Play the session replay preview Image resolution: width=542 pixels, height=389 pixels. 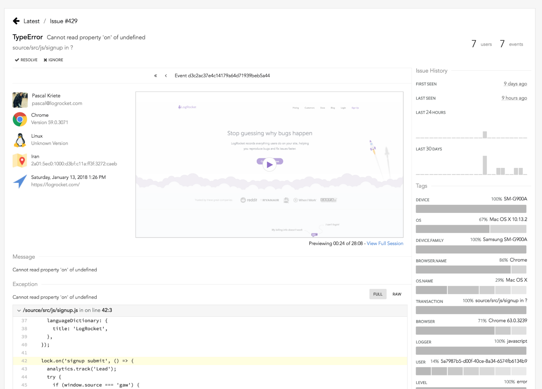[x=269, y=165]
